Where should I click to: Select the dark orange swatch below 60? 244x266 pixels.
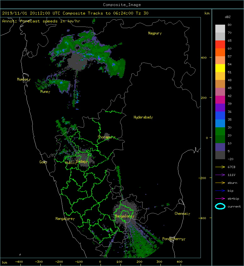(220, 52)
